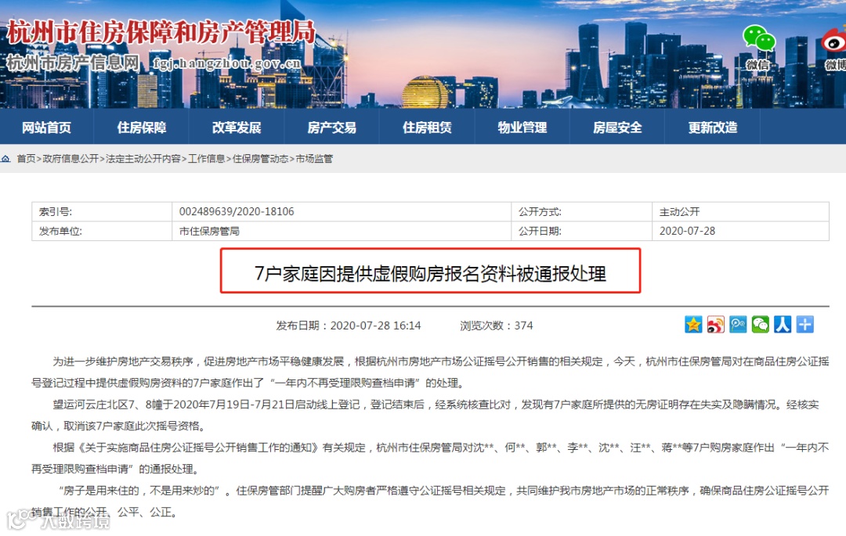Click the quote “房子是用来住的，不是用来炒的”
The height and width of the screenshot is (536, 846).
pos(139,491)
